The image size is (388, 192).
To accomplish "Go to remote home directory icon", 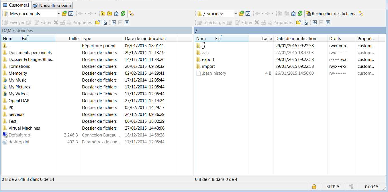I will pos(293,14).
